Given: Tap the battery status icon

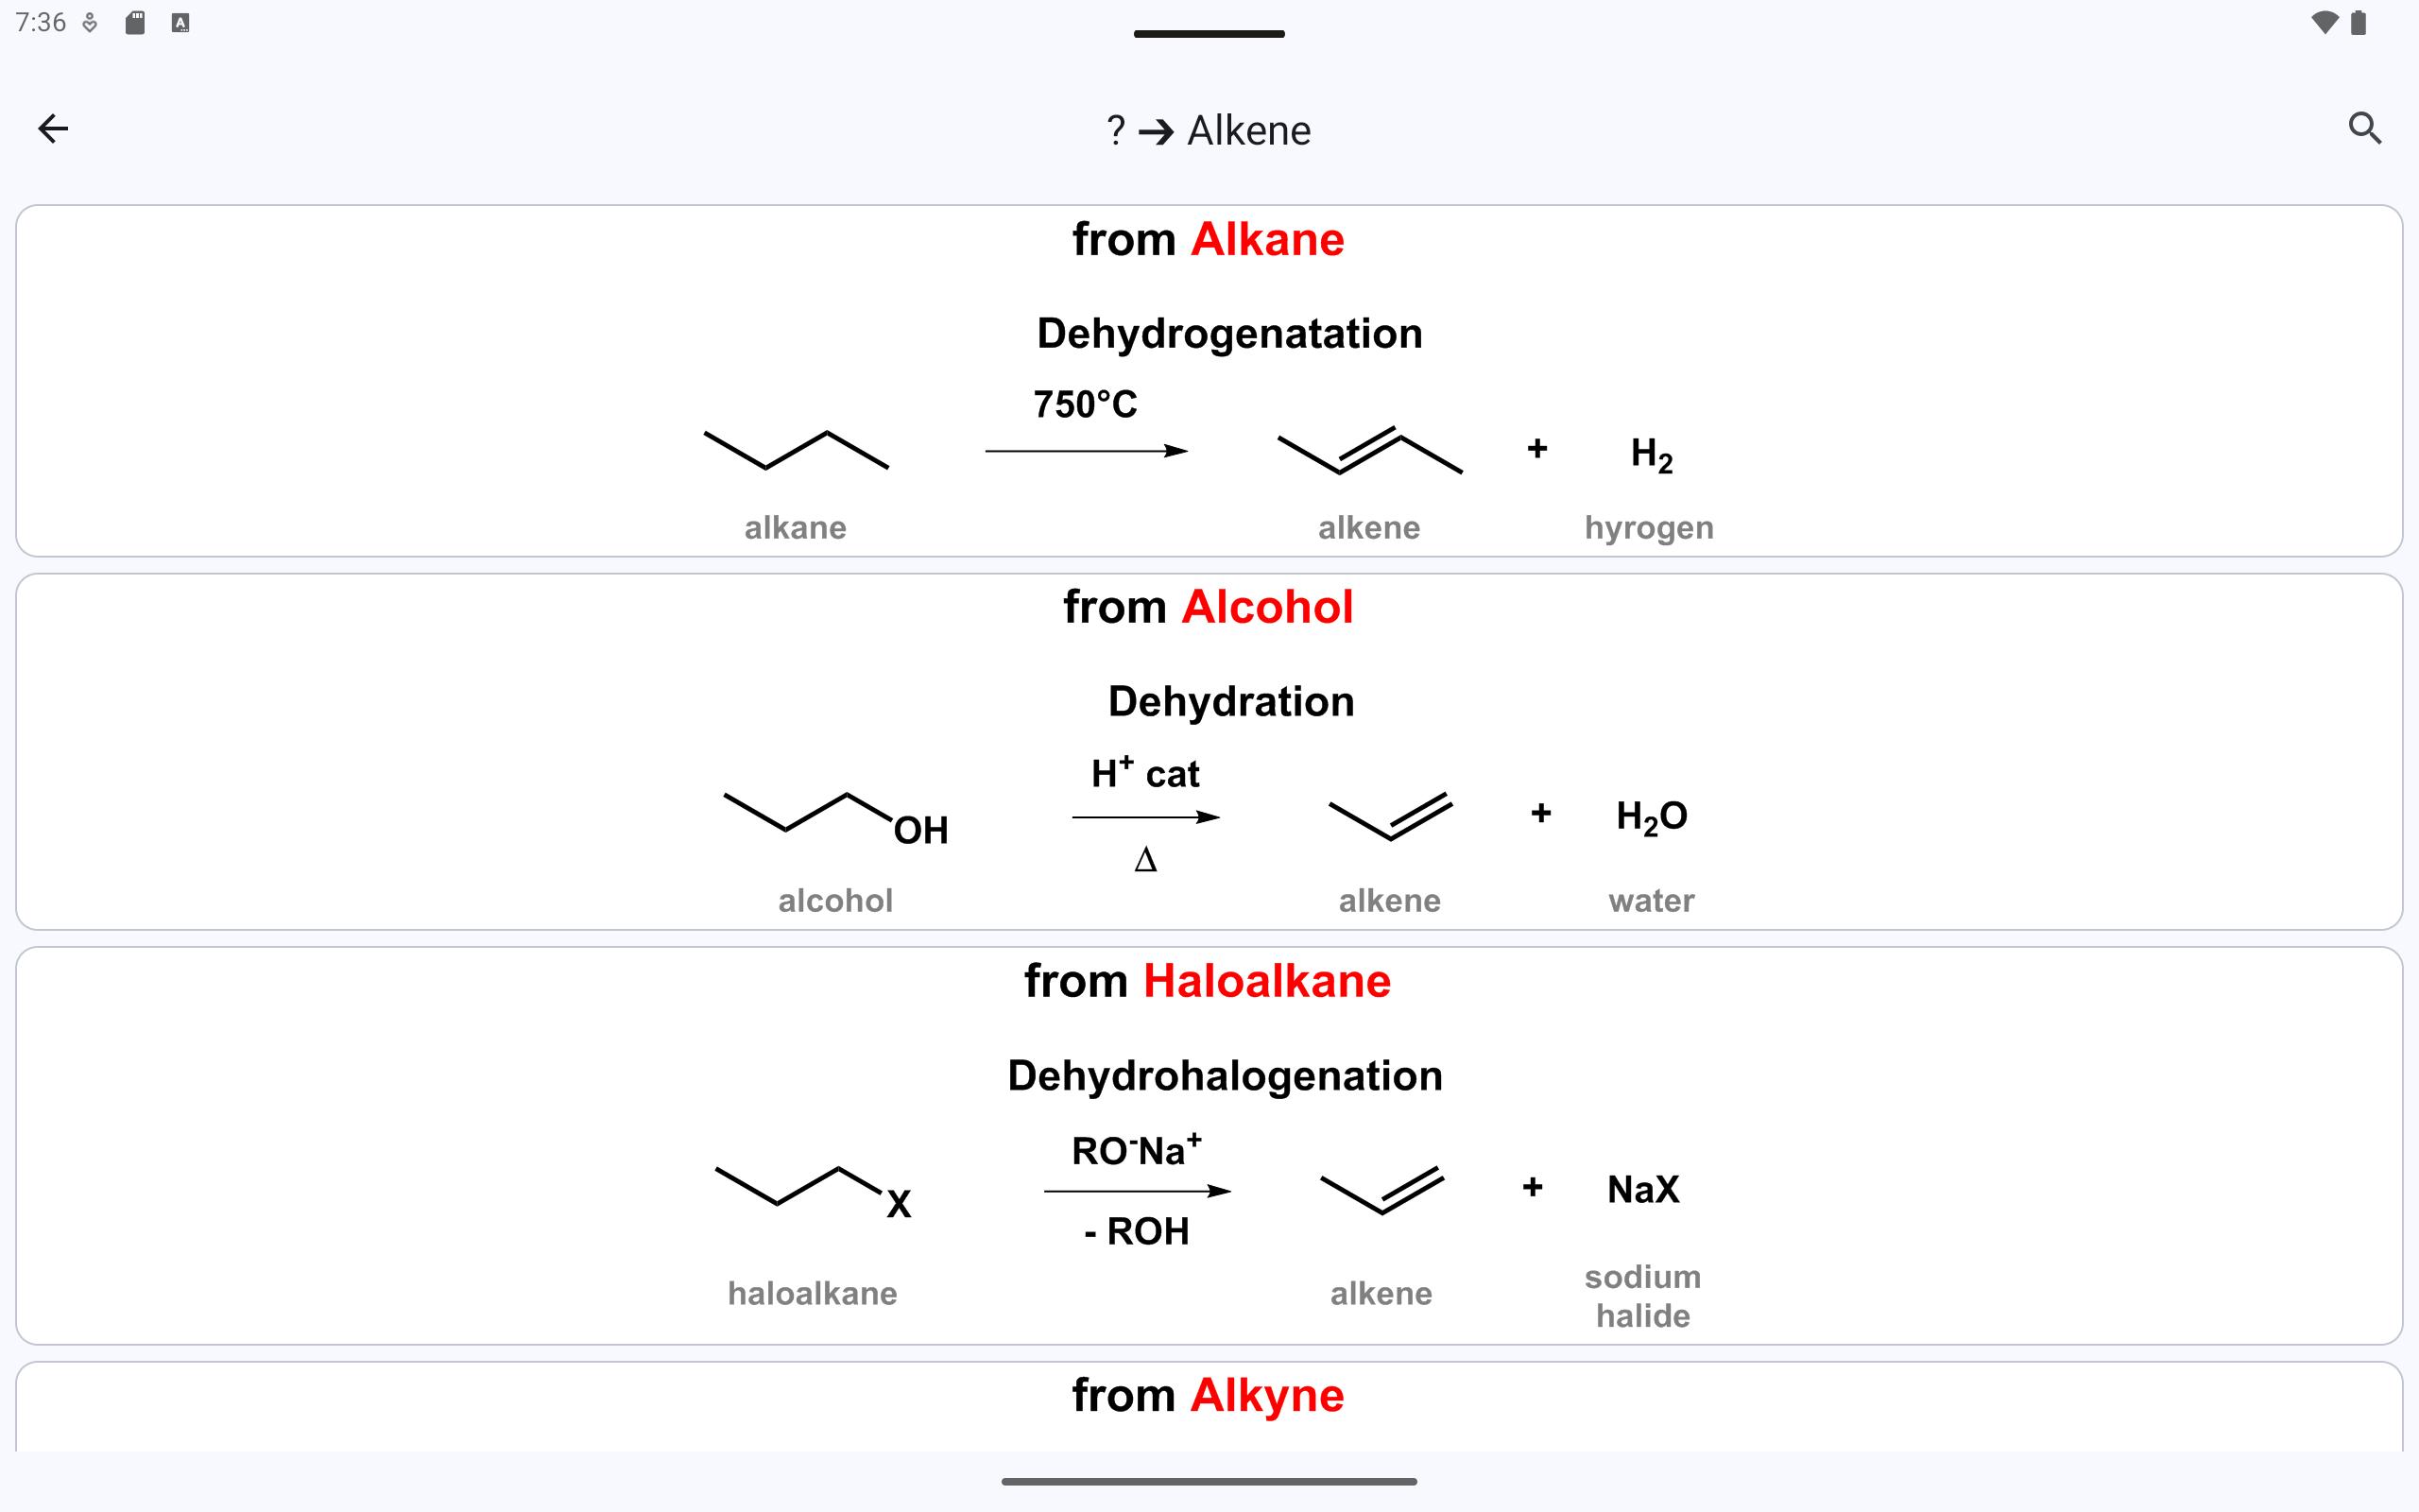Looking at the screenshot, I should (x=2358, y=23).
